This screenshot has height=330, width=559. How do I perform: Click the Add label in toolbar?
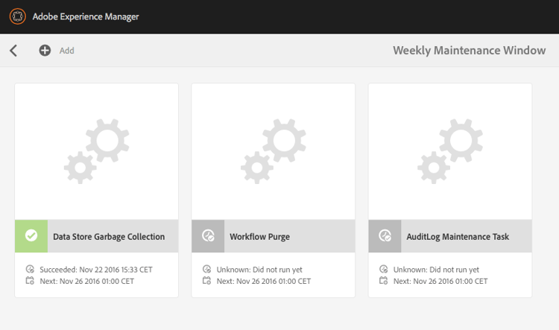(66, 51)
